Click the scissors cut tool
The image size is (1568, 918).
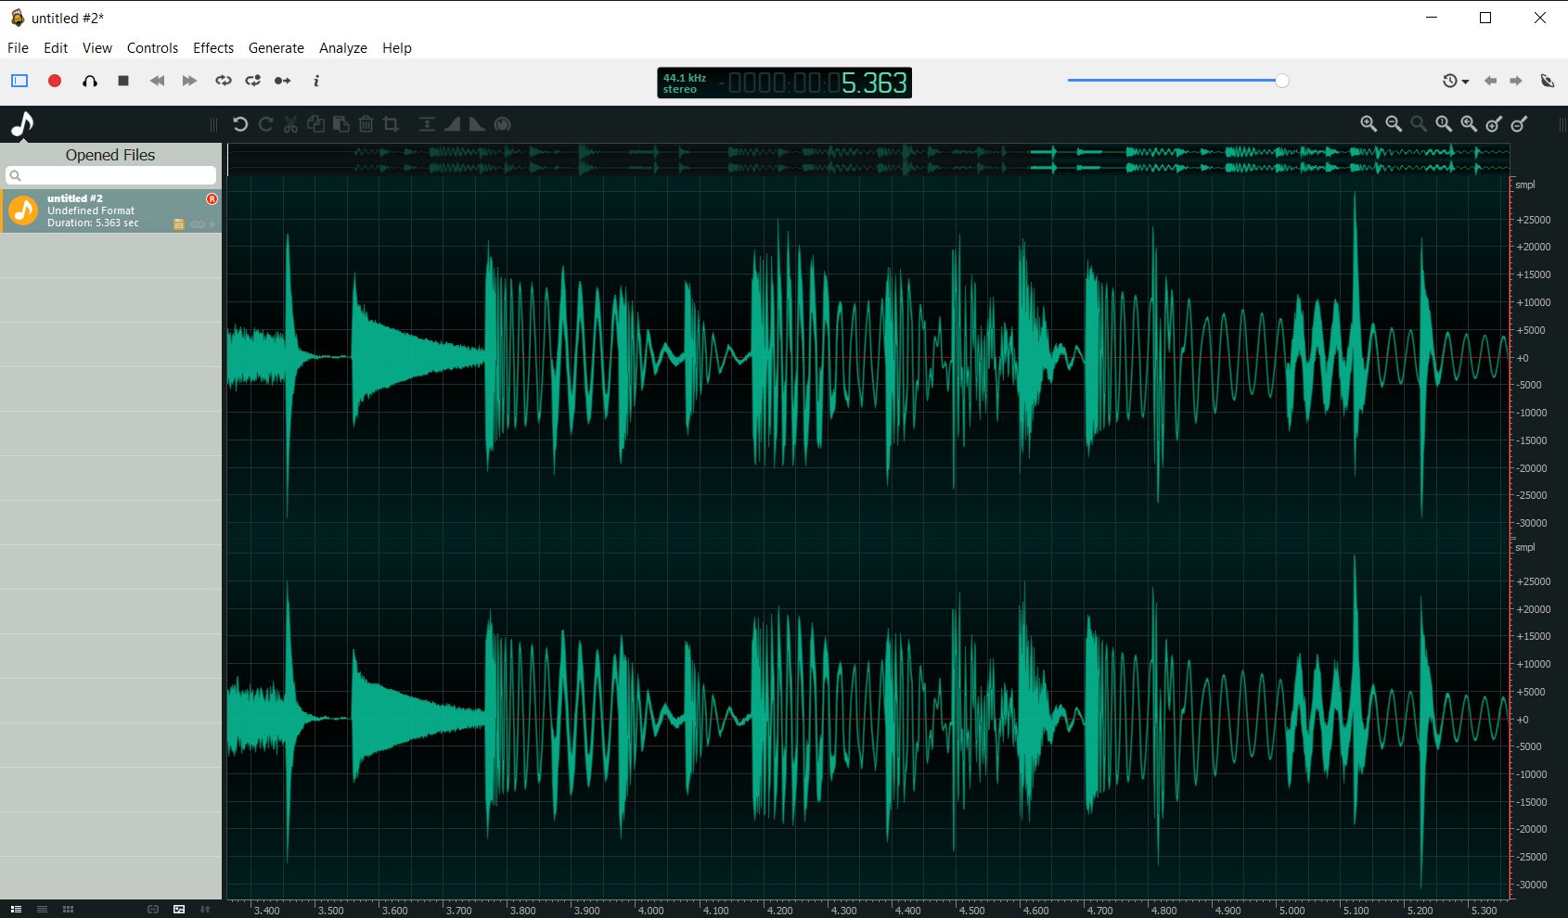(289, 123)
